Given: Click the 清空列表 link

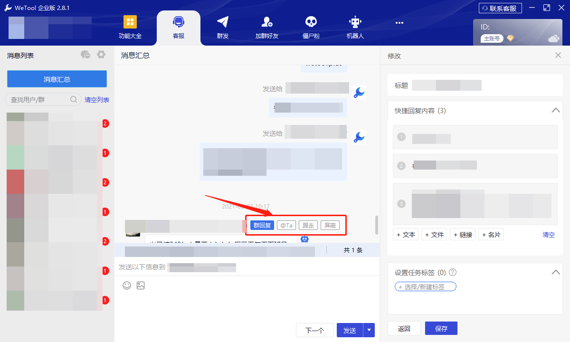Looking at the screenshot, I should pyautogui.click(x=97, y=100).
